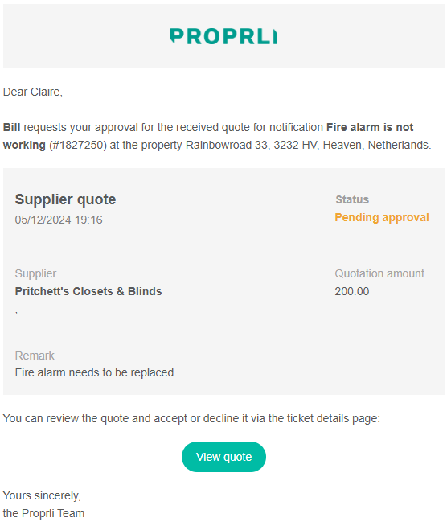Click the ticket details page instruction sentence
Image resolution: width=447 pixels, height=522 pixels.
click(191, 418)
